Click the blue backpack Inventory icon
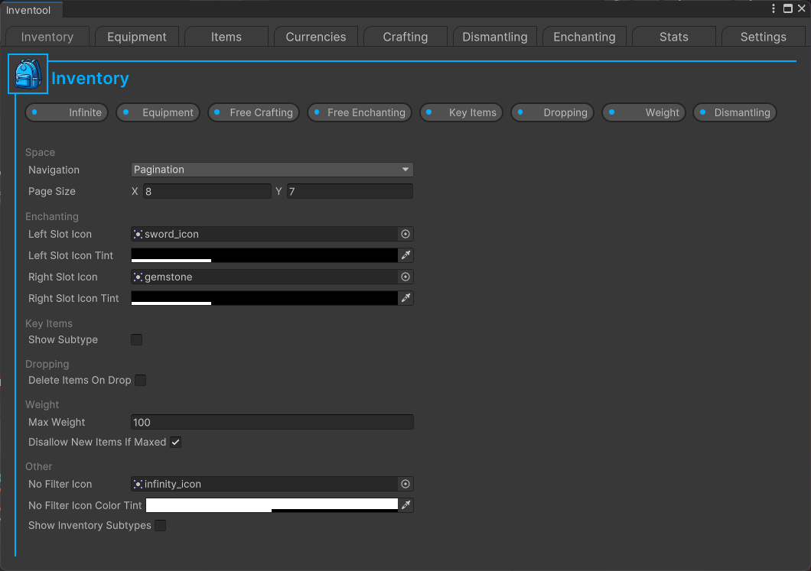This screenshot has width=811, height=571. 28,74
